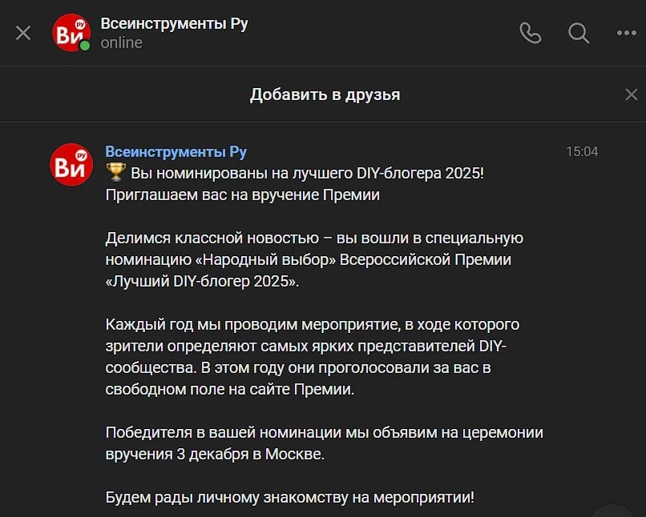The image size is (646, 517).
Task: Click the green online status dot
Action: [84, 46]
